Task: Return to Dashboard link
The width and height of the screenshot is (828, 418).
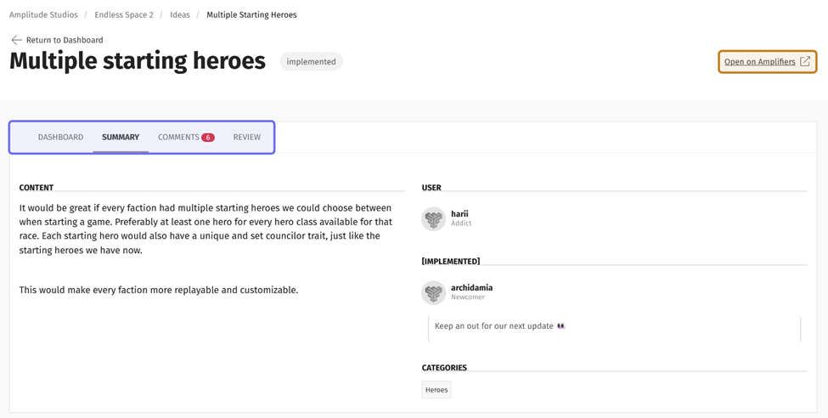Action: pyautogui.click(x=65, y=40)
